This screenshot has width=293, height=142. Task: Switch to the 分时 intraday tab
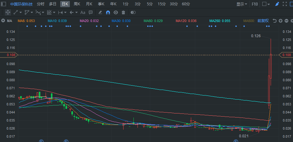coord(41,4)
